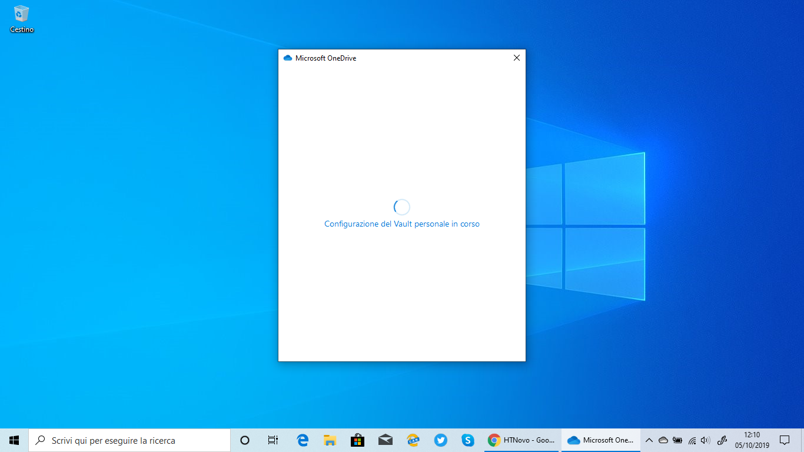Open the Windows Ink pen tray icon
This screenshot has height=452, width=804.
[723, 440]
